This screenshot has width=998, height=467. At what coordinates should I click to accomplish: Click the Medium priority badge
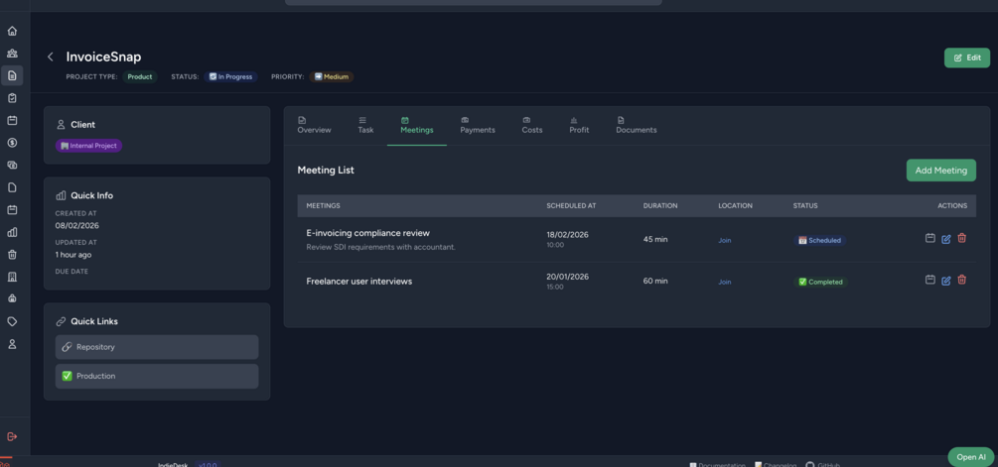(332, 77)
